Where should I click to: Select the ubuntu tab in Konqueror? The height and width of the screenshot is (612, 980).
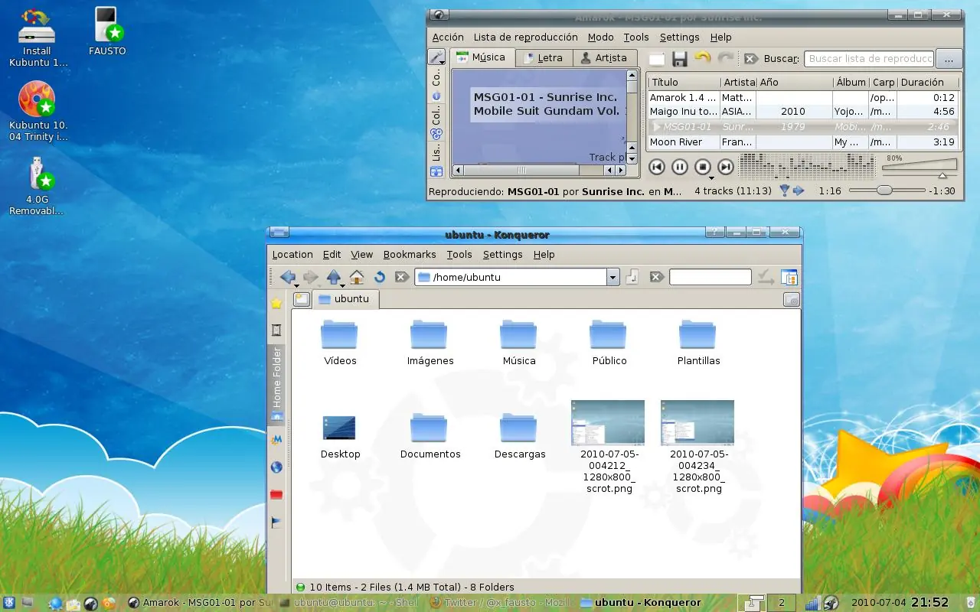click(345, 299)
